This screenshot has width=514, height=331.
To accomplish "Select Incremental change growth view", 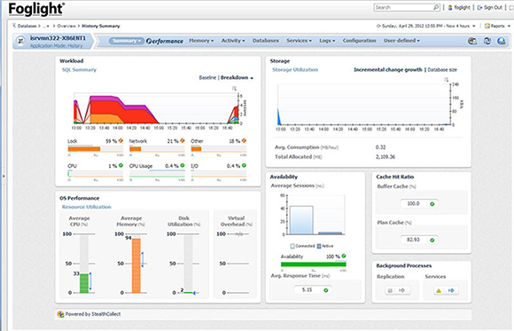I will click(388, 69).
